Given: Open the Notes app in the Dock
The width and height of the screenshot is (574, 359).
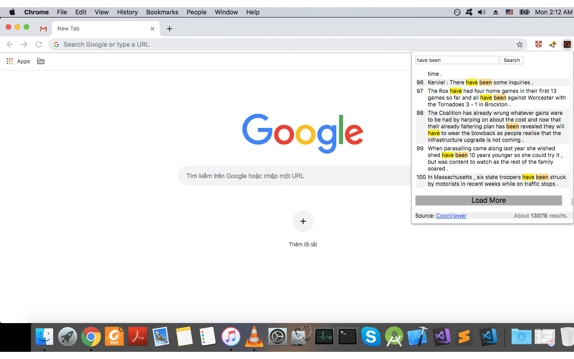Looking at the screenshot, I should tap(184, 337).
